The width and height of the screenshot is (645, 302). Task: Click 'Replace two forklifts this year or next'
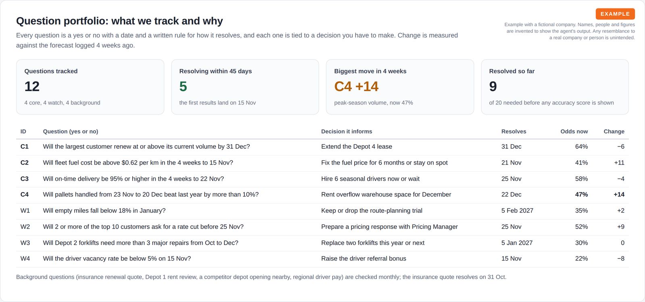373,243
